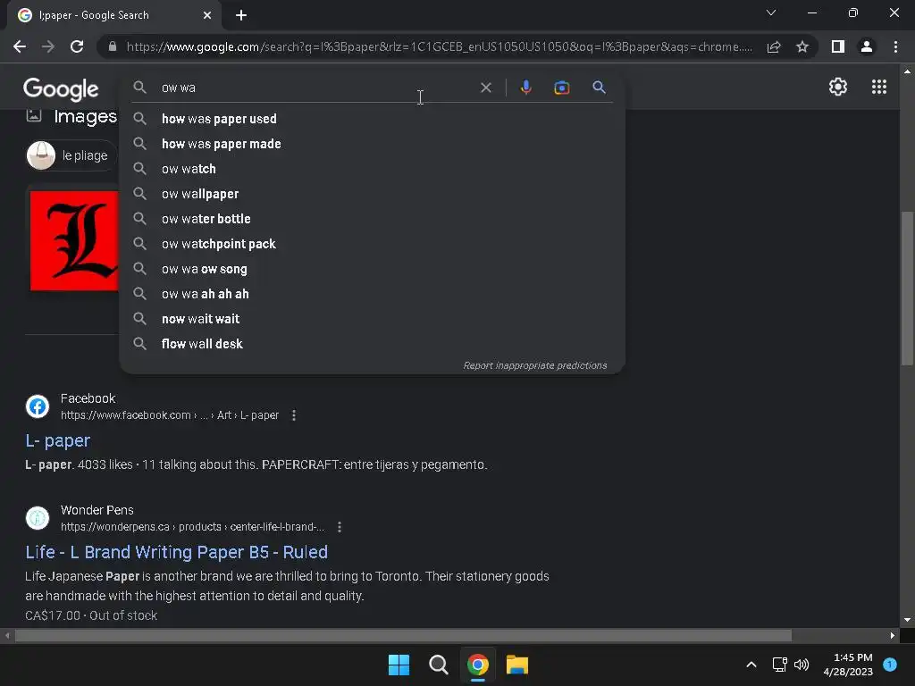Click the Chrome address bar URL
Screen dimensions: 915x686
(x=439, y=46)
